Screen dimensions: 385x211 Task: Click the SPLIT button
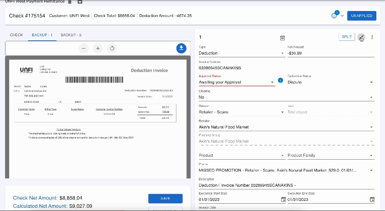point(347,37)
